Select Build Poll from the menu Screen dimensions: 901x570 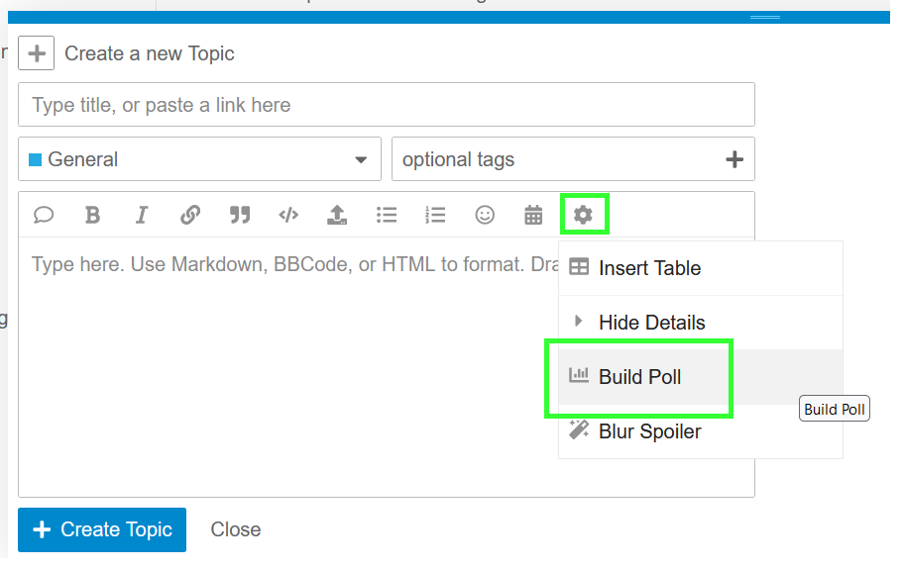click(639, 377)
